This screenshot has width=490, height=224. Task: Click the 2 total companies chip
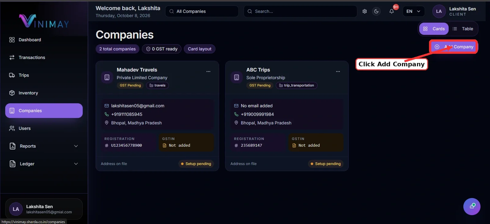117,49
